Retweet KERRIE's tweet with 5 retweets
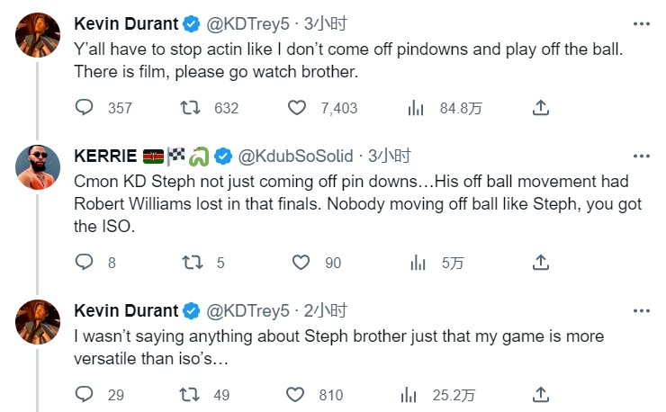This screenshot has height=412, width=666. pos(190,263)
